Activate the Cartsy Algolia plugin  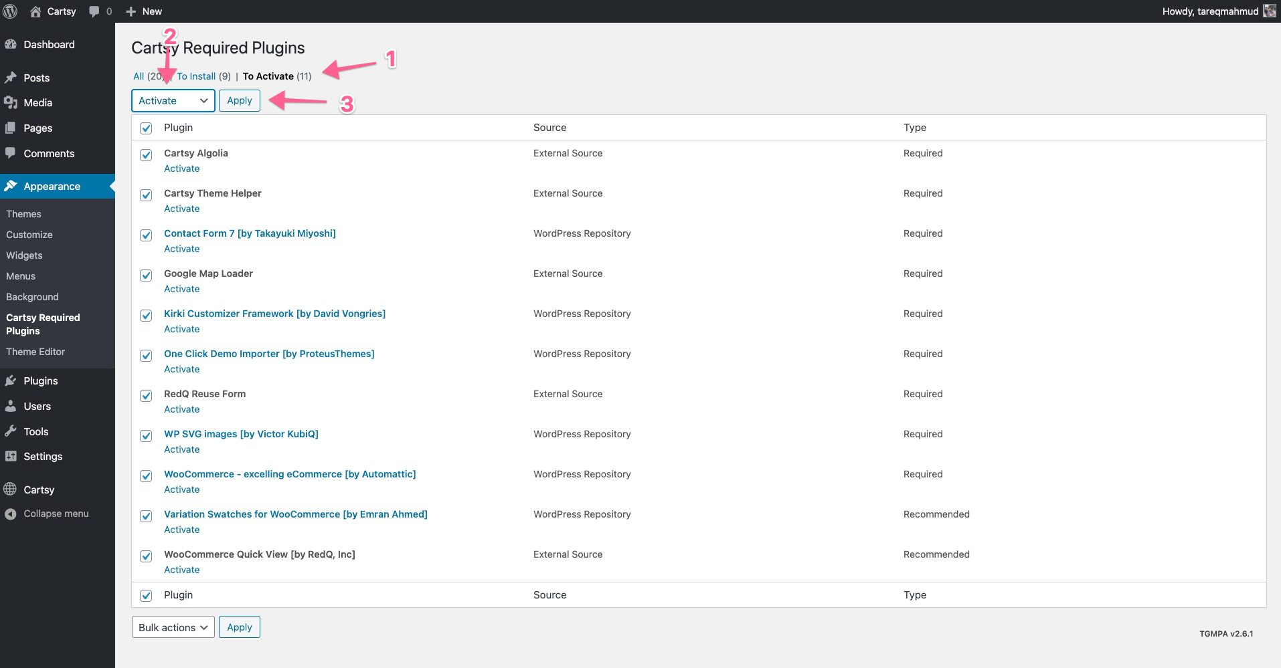(182, 169)
